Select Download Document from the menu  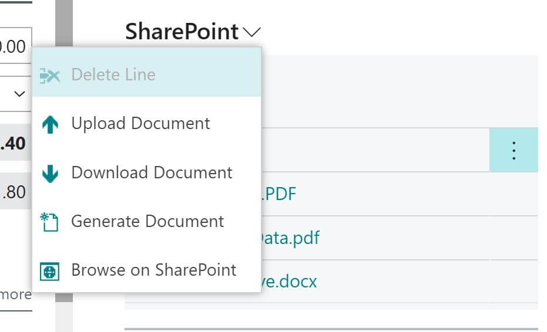click(x=146, y=173)
